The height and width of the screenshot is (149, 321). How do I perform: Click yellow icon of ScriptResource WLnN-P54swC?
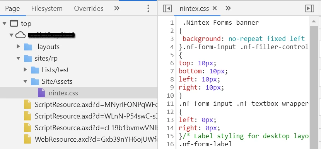(27, 116)
